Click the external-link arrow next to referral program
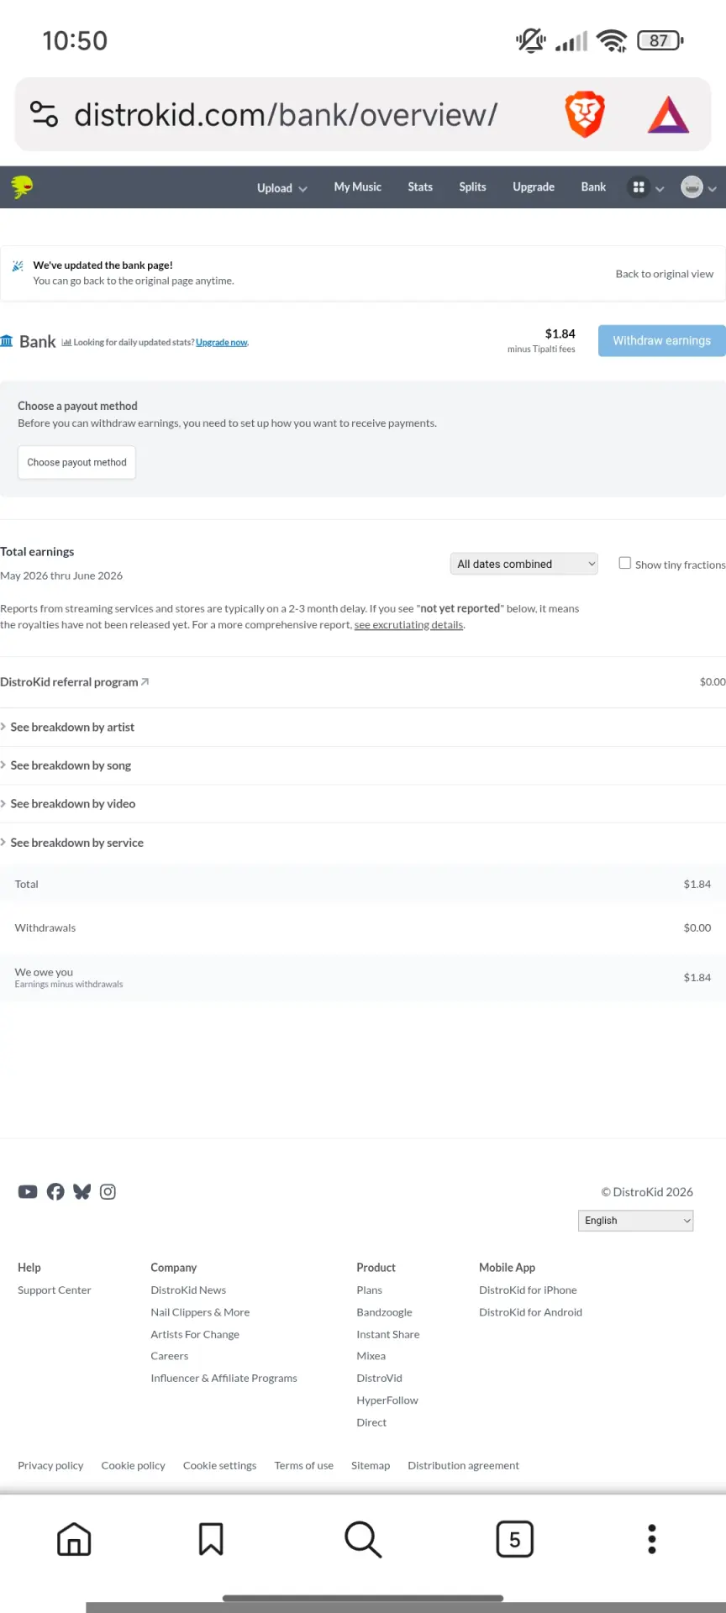Image resolution: width=726 pixels, height=1613 pixels. tap(145, 681)
